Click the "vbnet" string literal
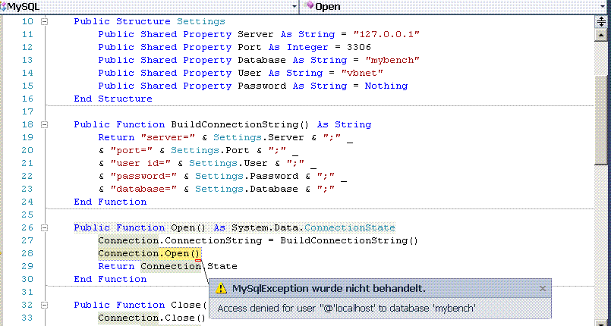The image size is (611, 326). point(362,73)
